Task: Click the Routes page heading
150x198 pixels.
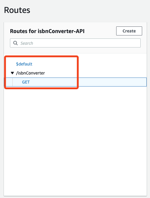Action: click(x=17, y=10)
